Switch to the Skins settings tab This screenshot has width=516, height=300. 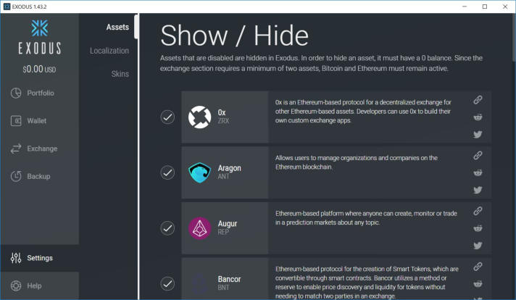(120, 74)
